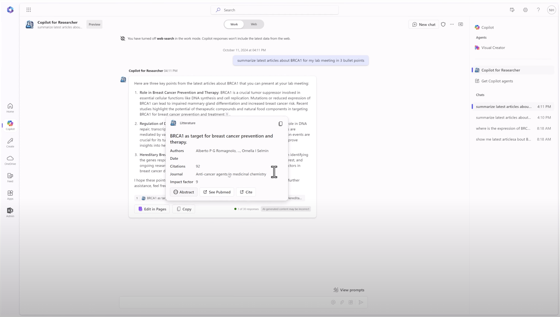Click the plugins grid icon in prompt box

pyautogui.click(x=351, y=302)
